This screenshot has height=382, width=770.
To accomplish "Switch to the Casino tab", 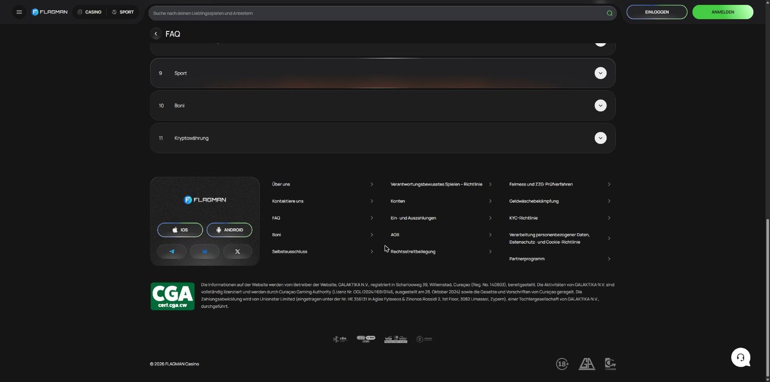I will point(89,12).
